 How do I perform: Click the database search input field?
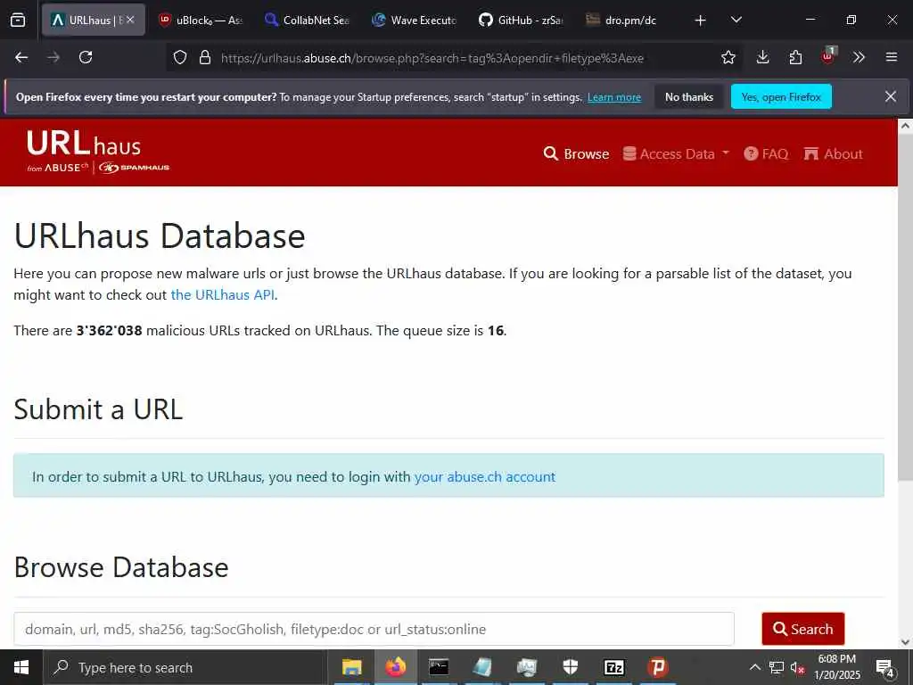(x=374, y=629)
